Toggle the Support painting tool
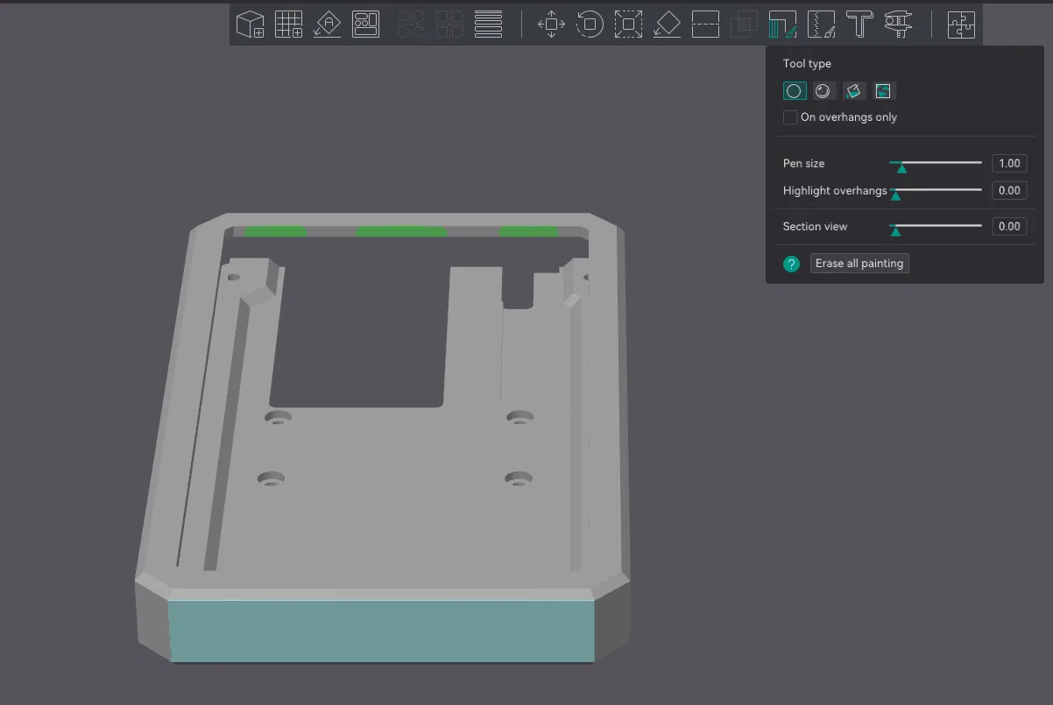1053x705 pixels. pyautogui.click(x=782, y=24)
